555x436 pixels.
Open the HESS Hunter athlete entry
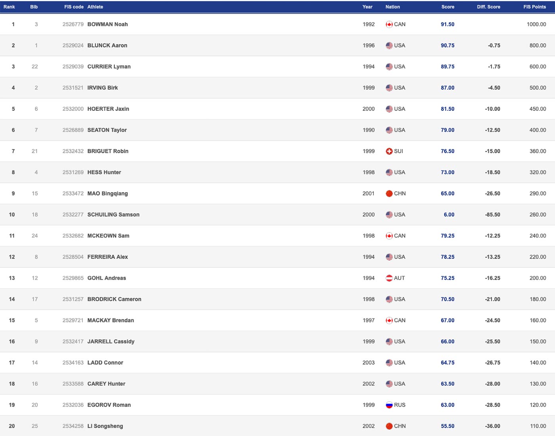coord(104,172)
